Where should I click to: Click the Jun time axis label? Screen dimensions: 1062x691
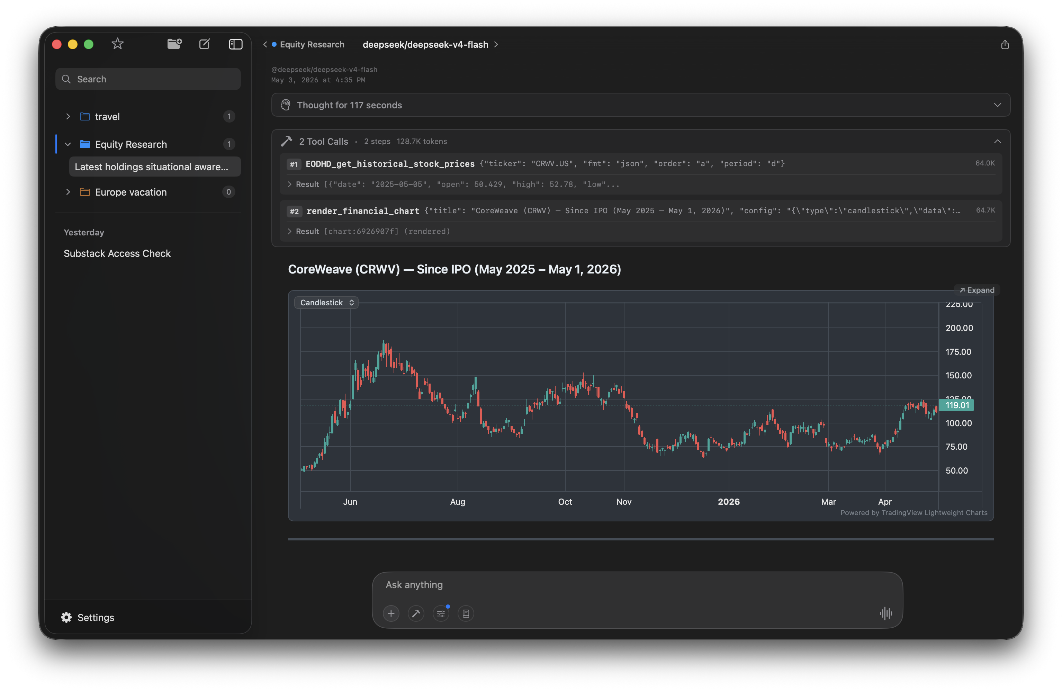350,501
